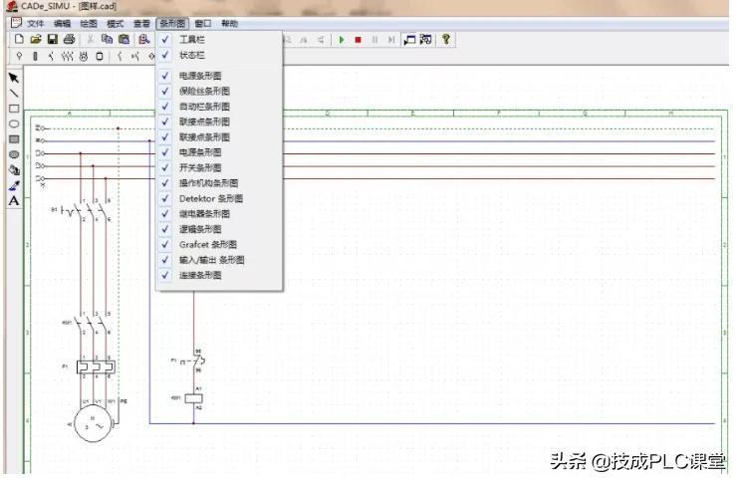740x484 pixels.
Task: Expand the 绘图 menu
Action: point(89,23)
